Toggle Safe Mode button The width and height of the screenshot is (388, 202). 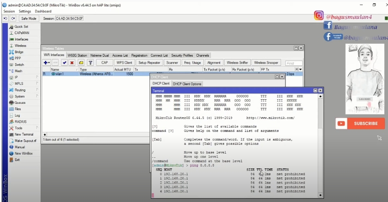pyautogui.click(x=29, y=18)
